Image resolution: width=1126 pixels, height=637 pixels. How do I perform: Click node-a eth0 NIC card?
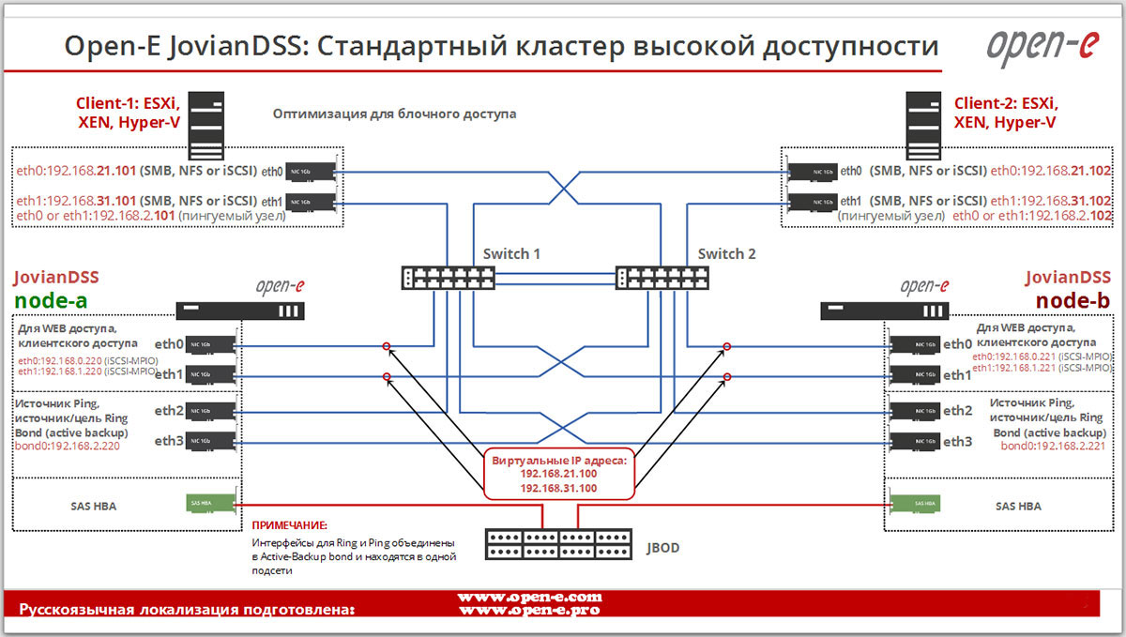click(210, 346)
